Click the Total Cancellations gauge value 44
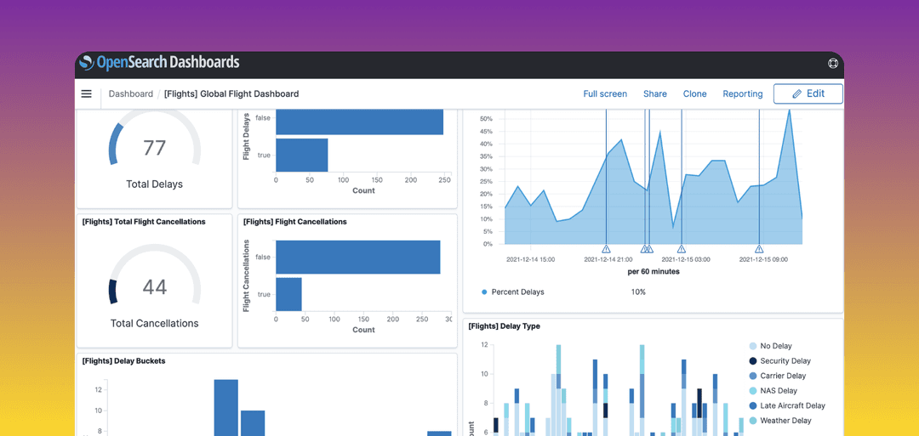This screenshot has height=436, width=919. tap(154, 286)
